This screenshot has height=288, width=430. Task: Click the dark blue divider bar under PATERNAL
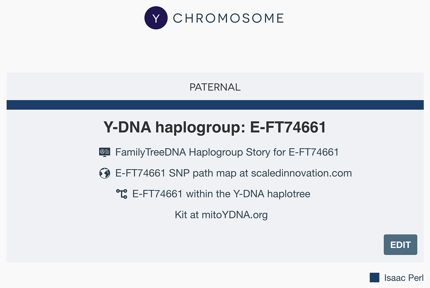pyautogui.click(x=215, y=104)
